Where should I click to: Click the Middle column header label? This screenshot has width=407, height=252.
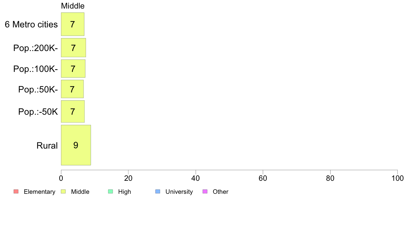[73, 6]
